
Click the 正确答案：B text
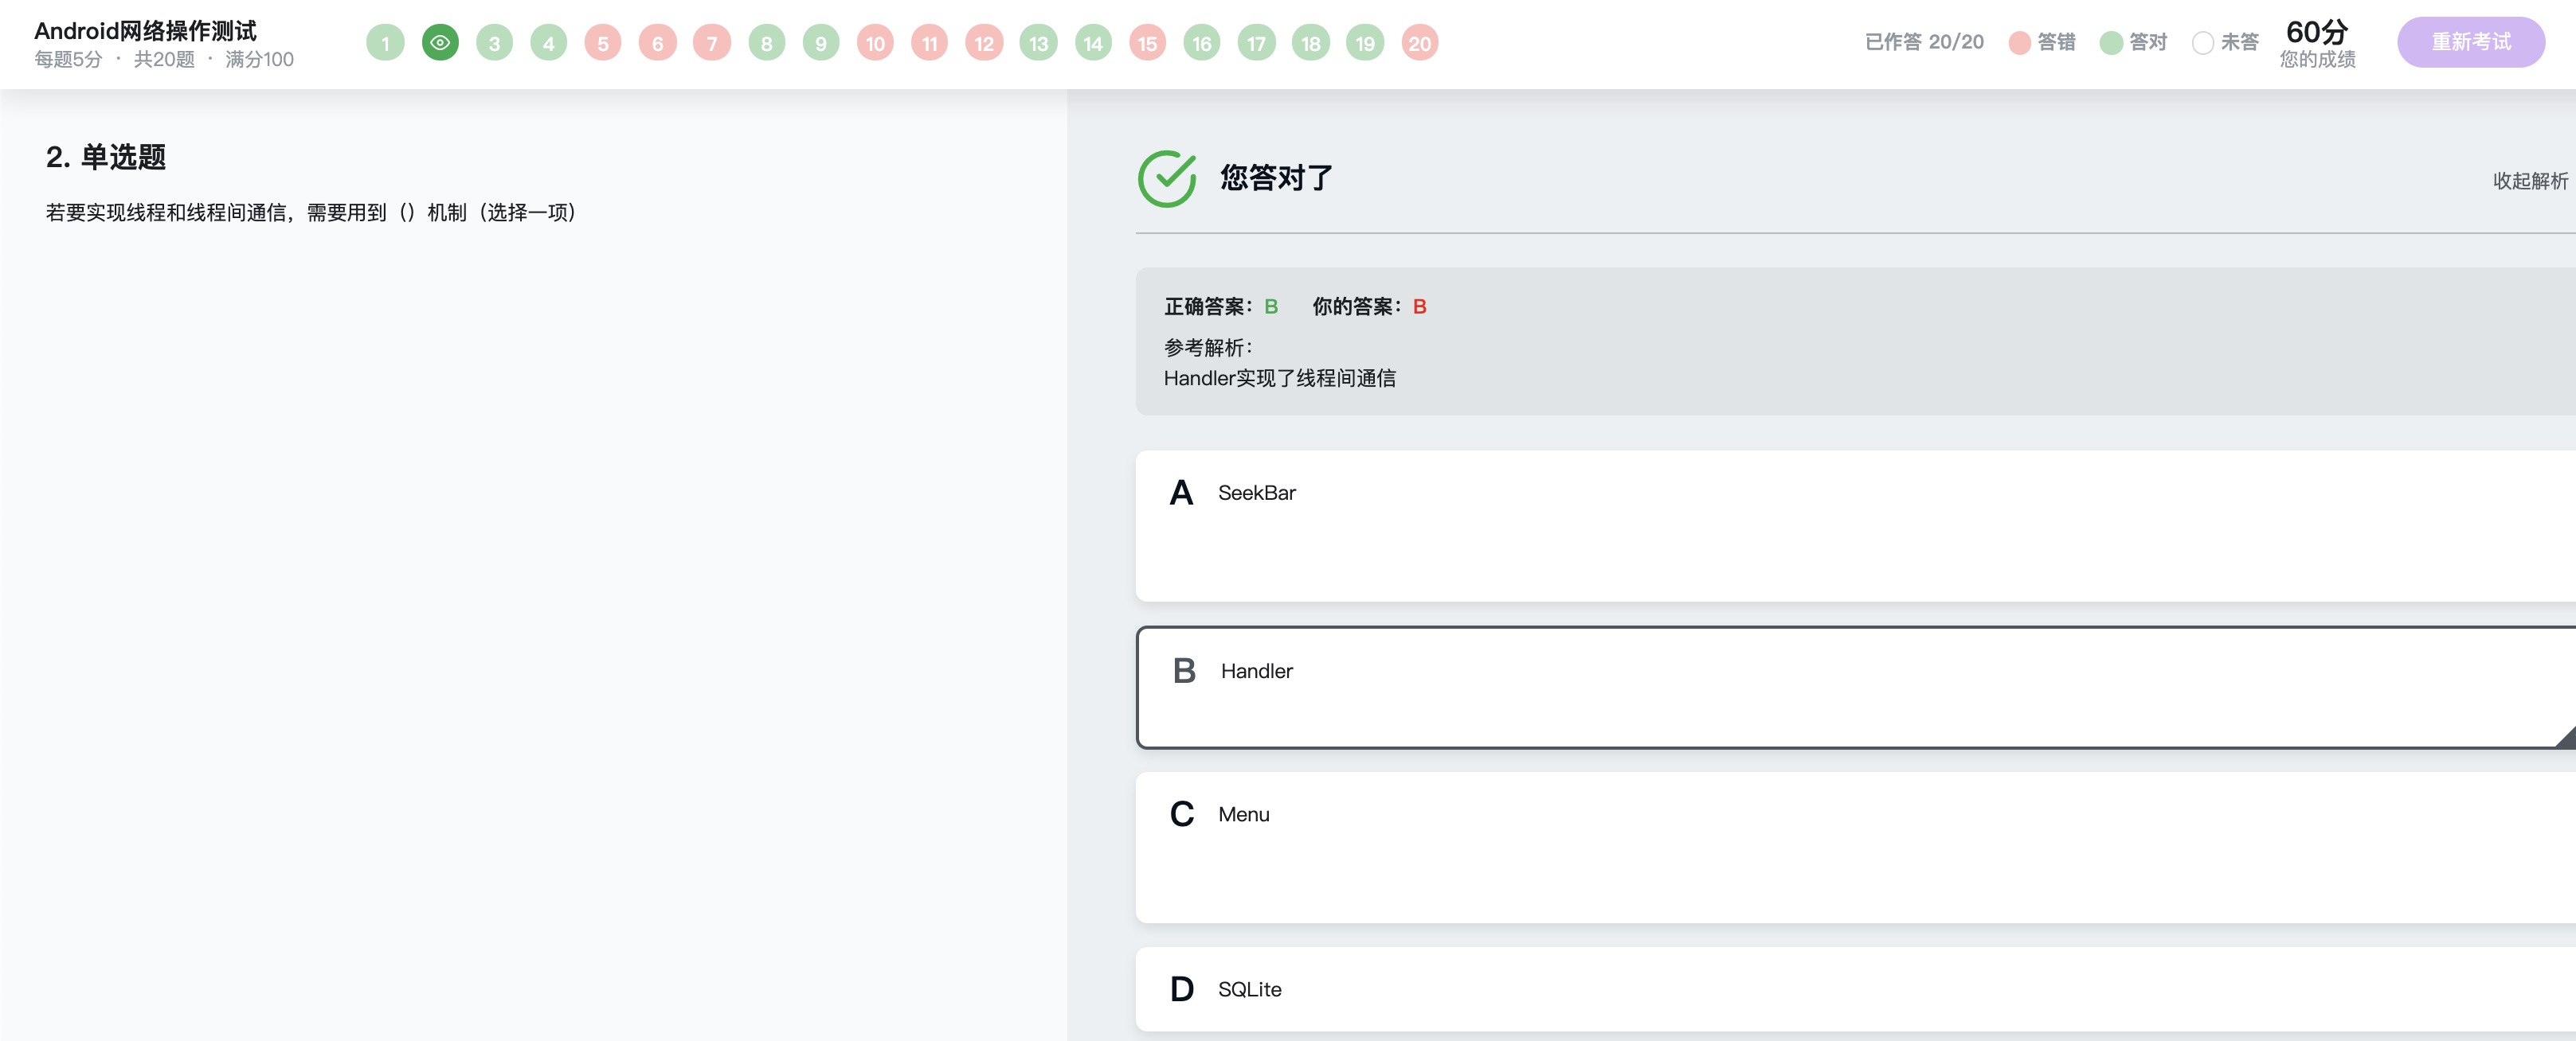click(x=1221, y=306)
